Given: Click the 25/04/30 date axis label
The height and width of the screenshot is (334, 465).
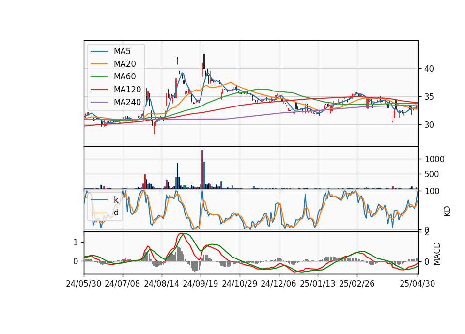Looking at the screenshot, I should coord(417,284).
